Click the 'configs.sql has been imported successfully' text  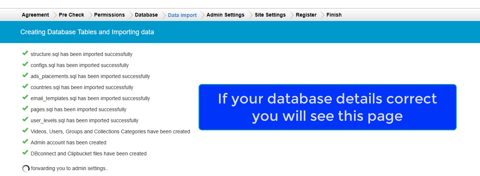[79, 65]
